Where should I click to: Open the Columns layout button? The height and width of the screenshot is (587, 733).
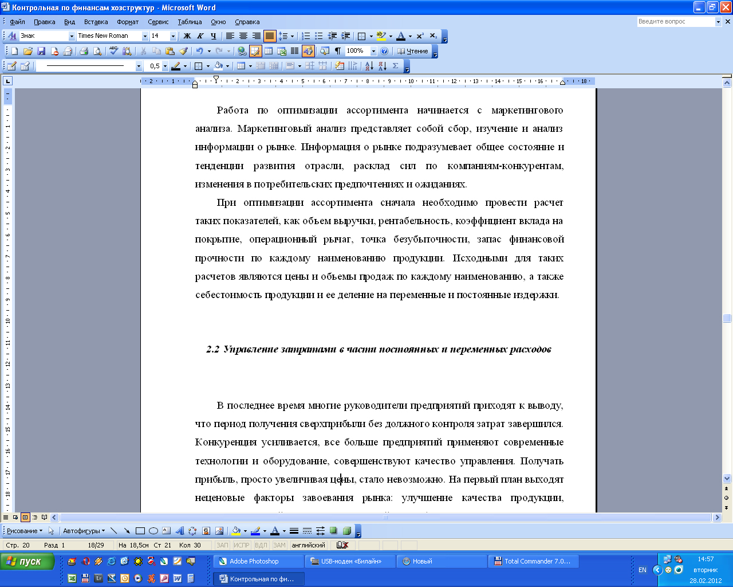295,51
